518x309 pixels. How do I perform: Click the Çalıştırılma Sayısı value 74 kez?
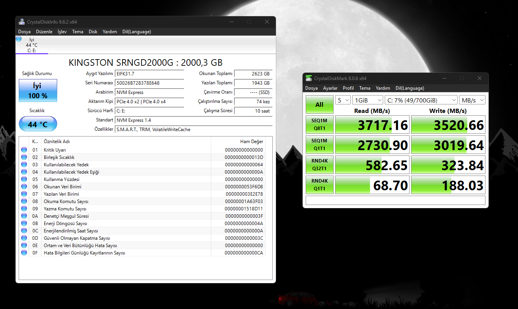[x=253, y=101]
